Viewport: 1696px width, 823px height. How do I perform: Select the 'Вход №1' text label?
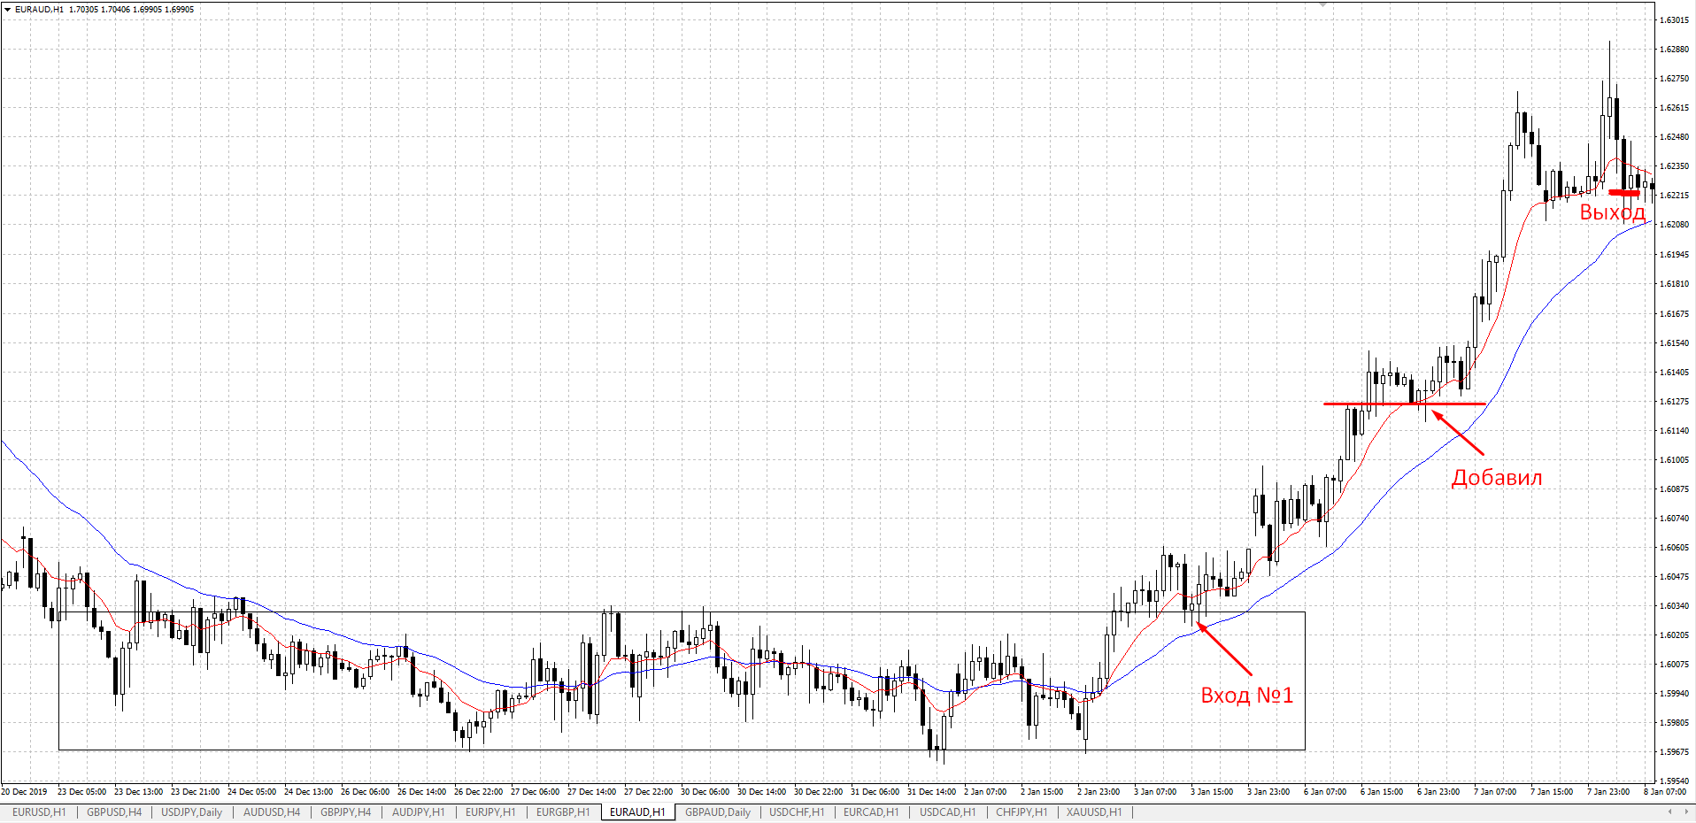tap(1246, 696)
